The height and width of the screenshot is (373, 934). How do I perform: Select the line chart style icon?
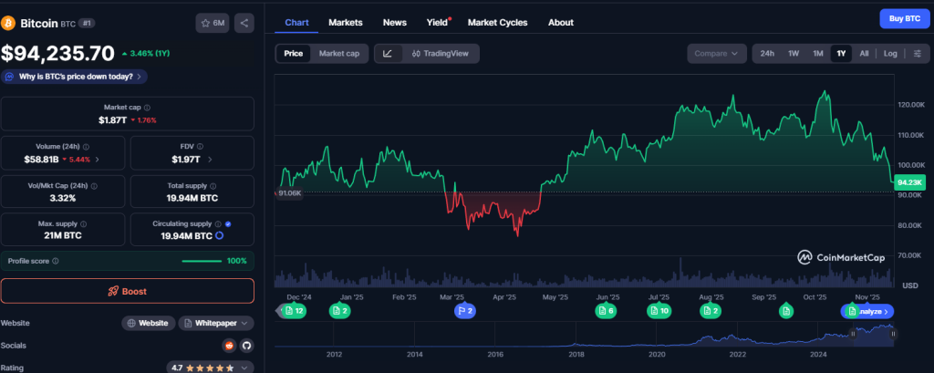(388, 54)
